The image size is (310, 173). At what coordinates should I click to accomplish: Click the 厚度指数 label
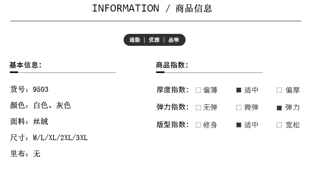click(172, 90)
